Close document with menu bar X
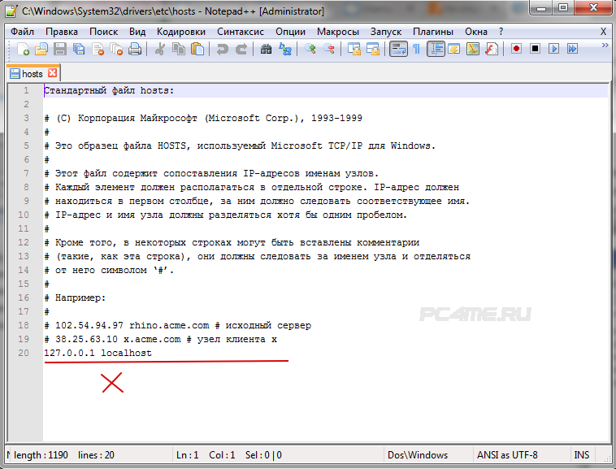This screenshot has width=616, height=469. click(x=604, y=32)
